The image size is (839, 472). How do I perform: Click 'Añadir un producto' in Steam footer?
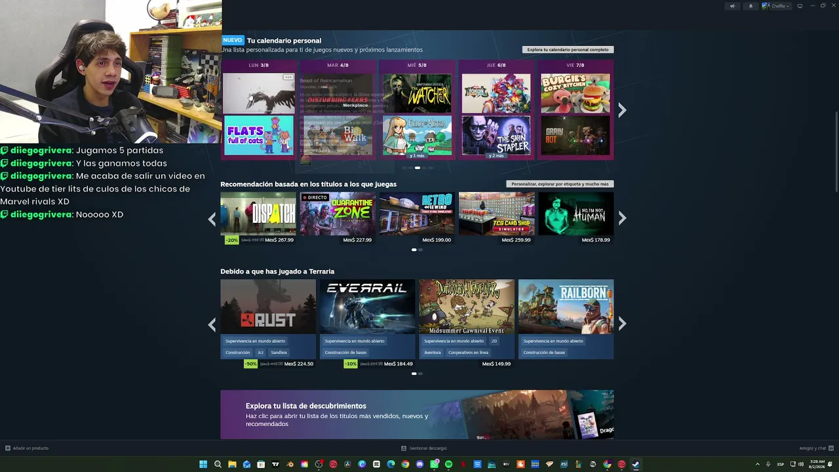tap(27, 448)
